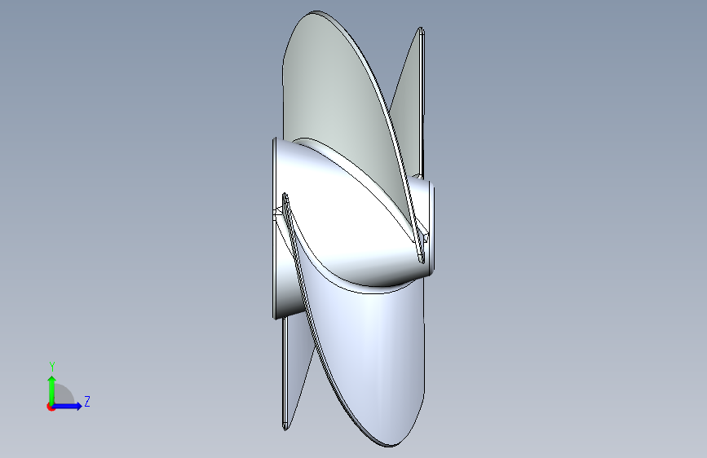Click the gray quarter-circle plane on the triad

(64, 394)
